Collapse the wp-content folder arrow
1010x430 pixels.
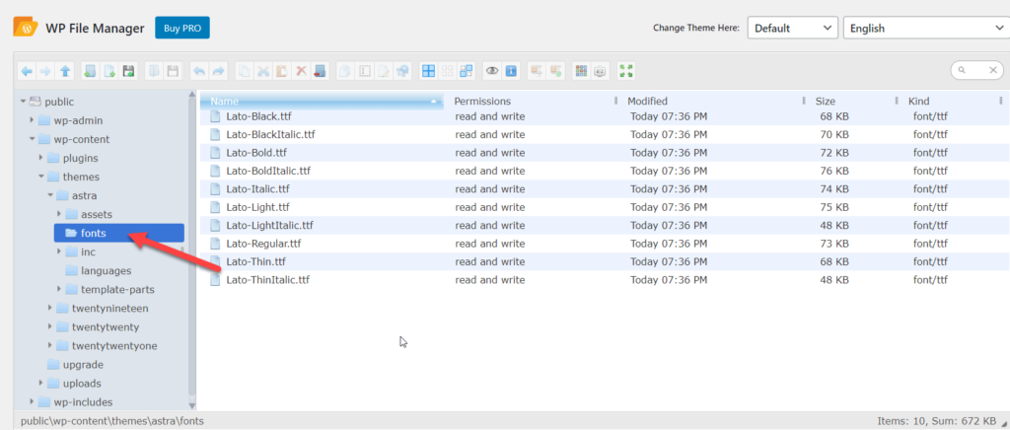click(33, 139)
